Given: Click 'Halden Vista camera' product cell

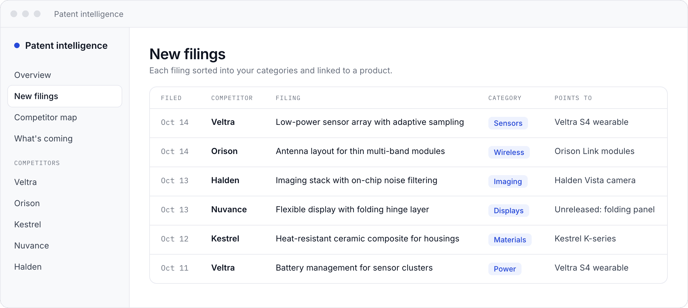Looking at the screenshot, I should coord(595,180).
